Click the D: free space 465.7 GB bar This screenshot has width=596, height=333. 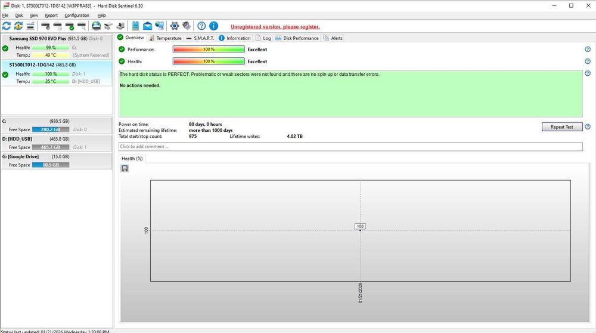point(51,147)
